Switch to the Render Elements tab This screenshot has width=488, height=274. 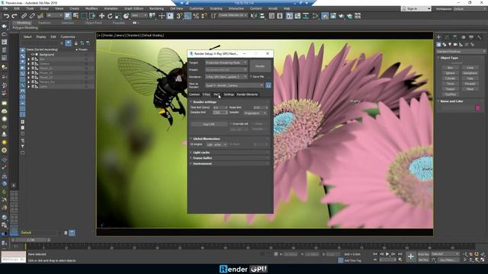tap(247, 94)
